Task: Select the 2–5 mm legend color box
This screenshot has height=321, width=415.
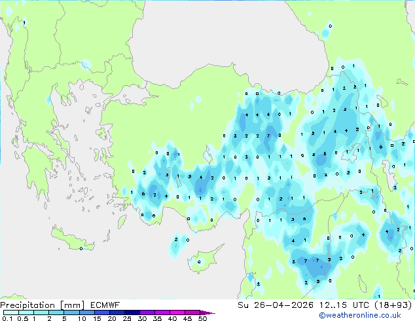Action: pyautogui.click(x=56, y=312)
